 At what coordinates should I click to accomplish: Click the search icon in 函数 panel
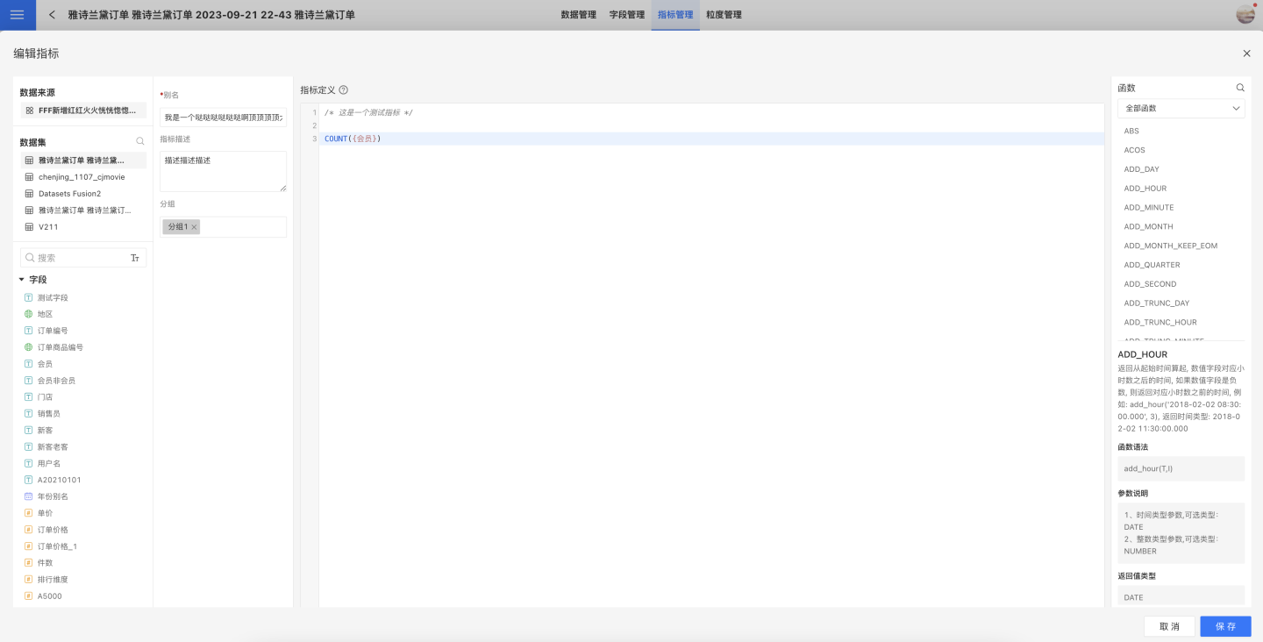1240,88
